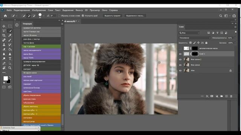
Task: Toggle lock transparent pixels in Layers panel
Action: (x=191, y=43)
